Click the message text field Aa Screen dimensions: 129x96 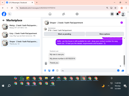click(88, 71)
